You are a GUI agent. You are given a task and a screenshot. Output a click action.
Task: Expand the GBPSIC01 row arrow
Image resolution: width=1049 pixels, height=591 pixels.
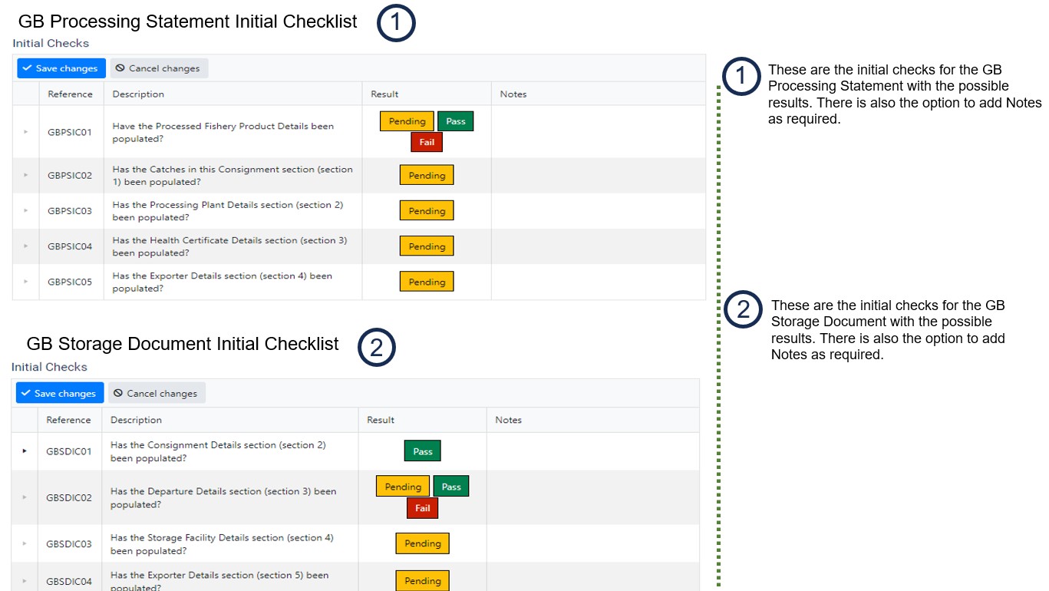click(25, 132)
